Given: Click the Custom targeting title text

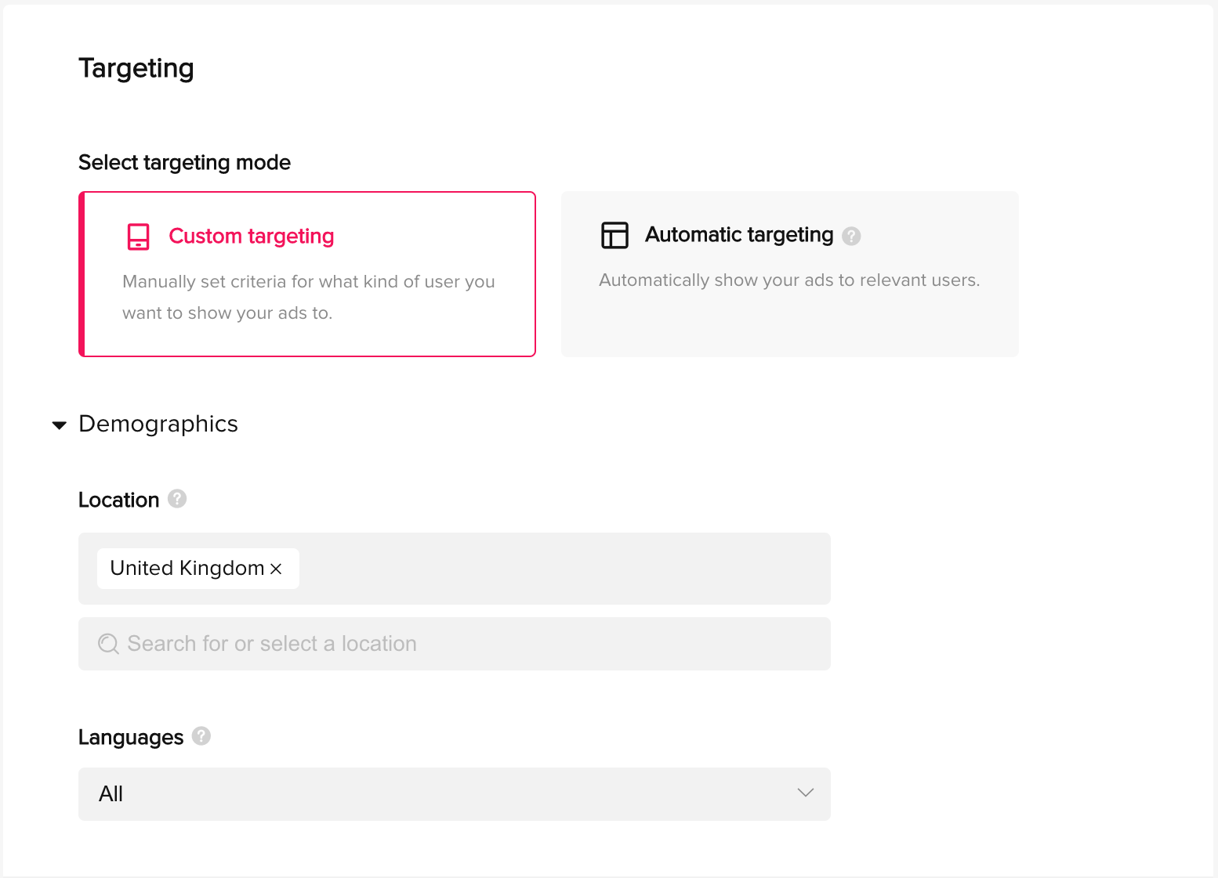Looking at the screenshot, I should tap(252, 237).
